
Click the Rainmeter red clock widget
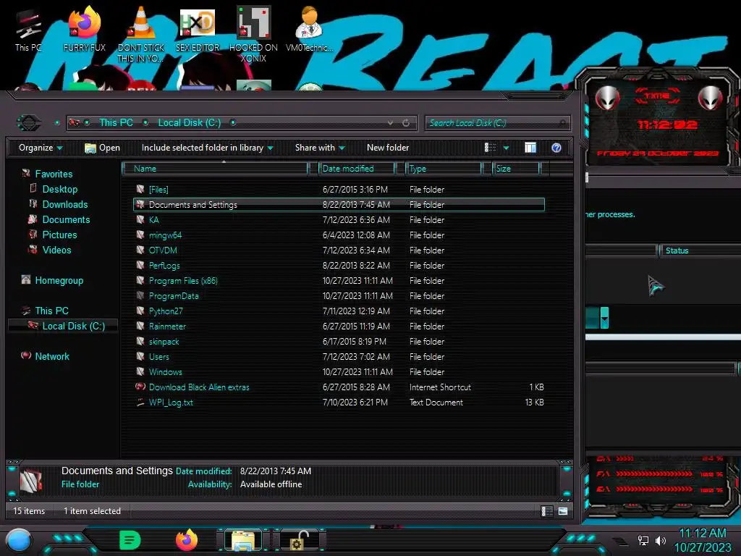(659, 118)
